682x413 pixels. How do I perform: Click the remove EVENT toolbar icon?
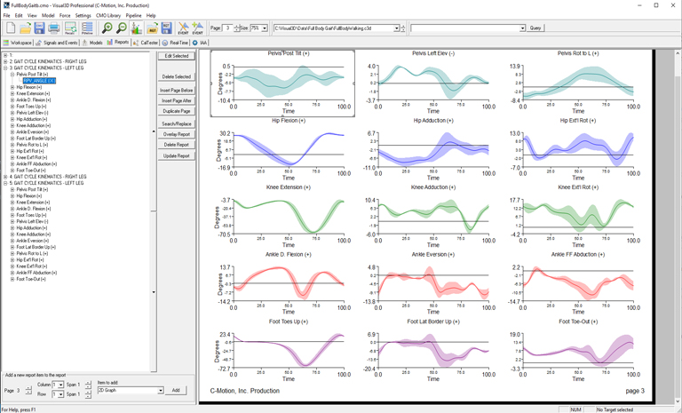[x=183, y=28]
